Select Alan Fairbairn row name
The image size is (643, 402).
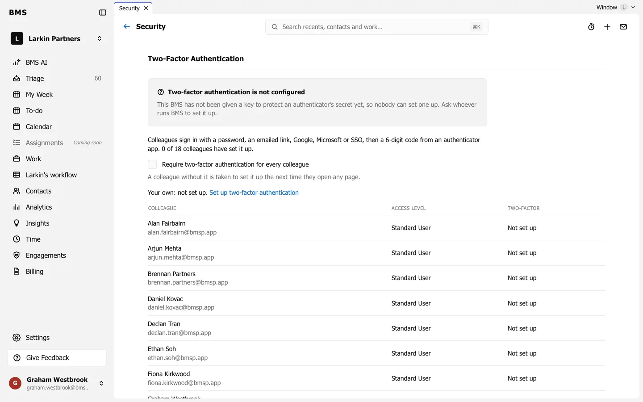point(167,223)
